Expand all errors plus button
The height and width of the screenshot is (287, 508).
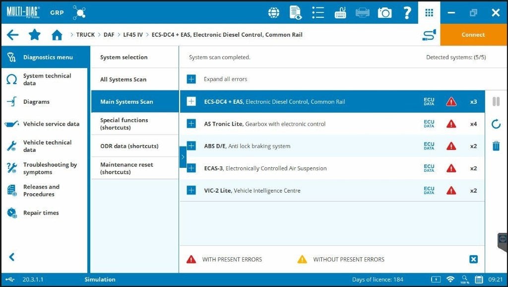point(191,79)
